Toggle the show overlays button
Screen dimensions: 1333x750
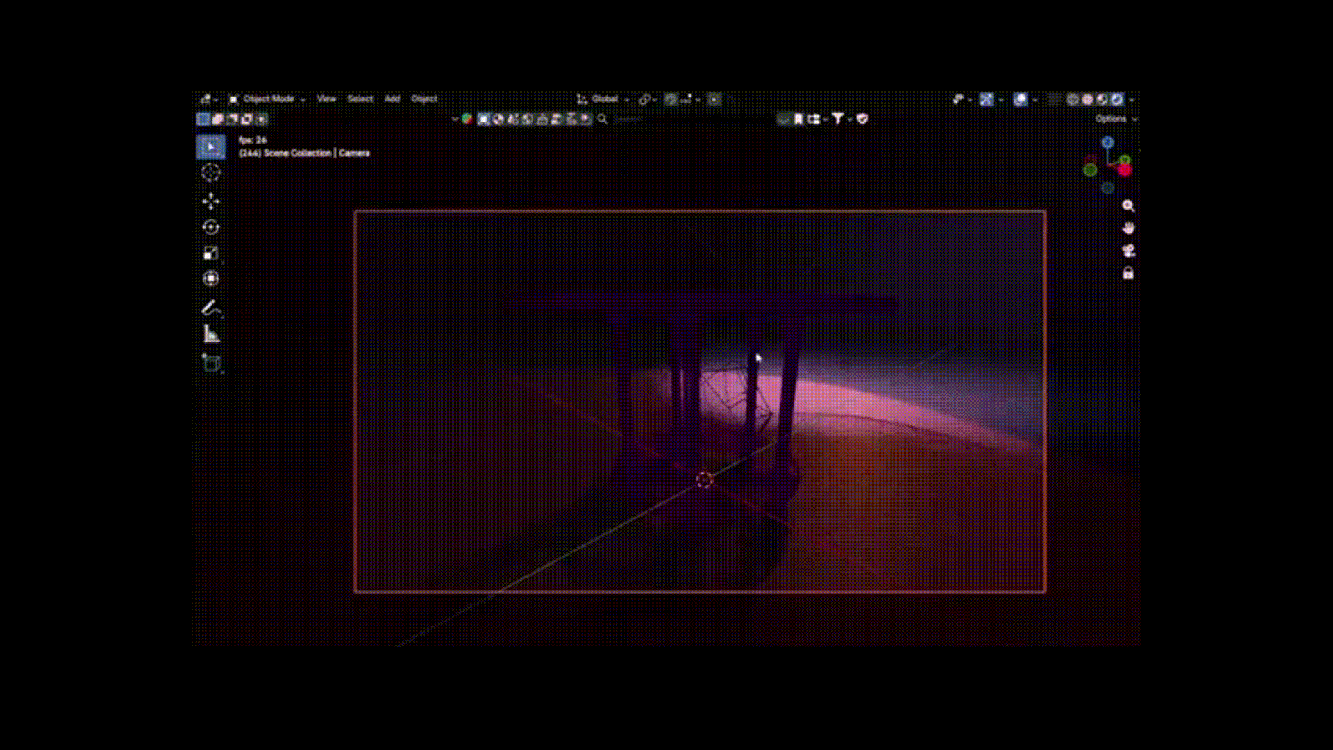(1020, 99)
